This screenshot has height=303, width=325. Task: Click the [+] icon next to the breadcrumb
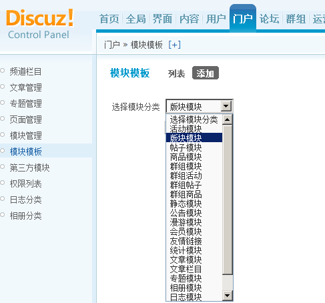pyautogui.click(x=175, y=45)
